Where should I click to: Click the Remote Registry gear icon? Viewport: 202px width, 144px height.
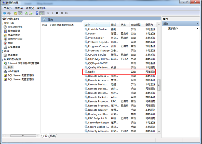click(x=86, y=110)
